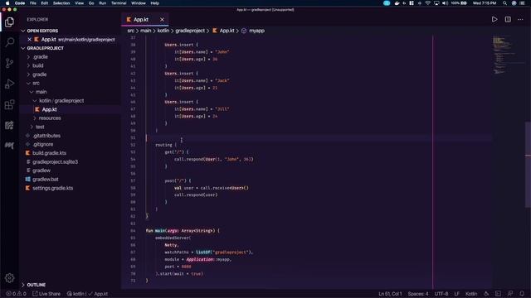
Task: Split the editor to the right
Action: point(508,19)
